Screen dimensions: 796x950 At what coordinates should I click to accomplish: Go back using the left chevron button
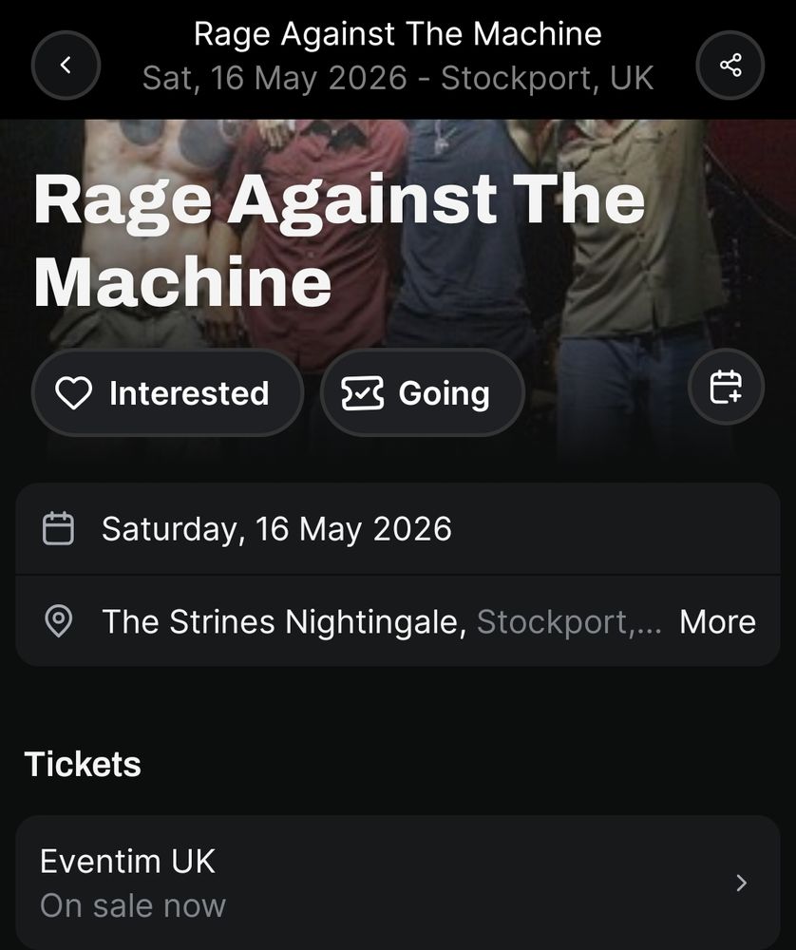pyautogui.click(x=66, y=65)
